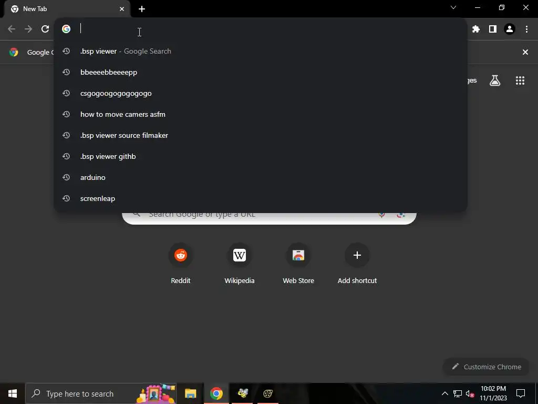Image resolution: width=538 pixels, height=404 pixels.
Task: Open the bee app taskbar icon
Action: click(x=243, y=393)
